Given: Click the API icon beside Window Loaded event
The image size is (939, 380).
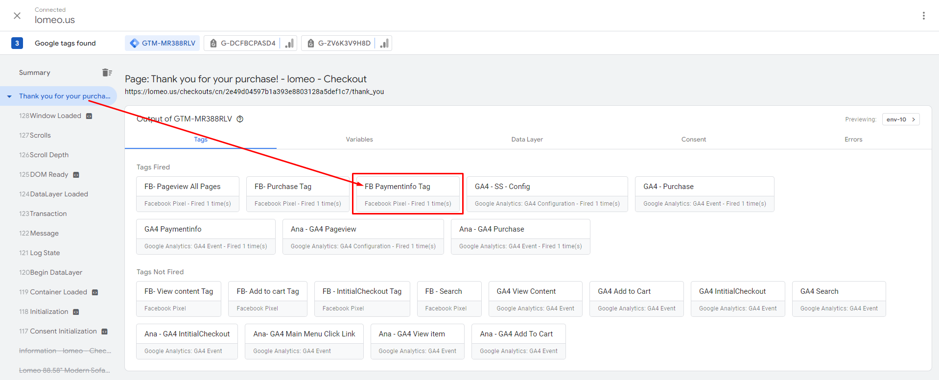Looking at the screenshot, I should [89, 116].
